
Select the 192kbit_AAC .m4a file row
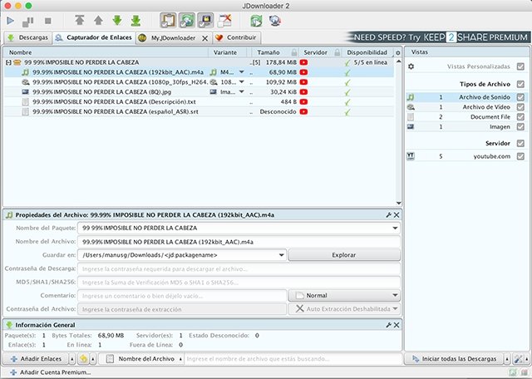[199, 72]
